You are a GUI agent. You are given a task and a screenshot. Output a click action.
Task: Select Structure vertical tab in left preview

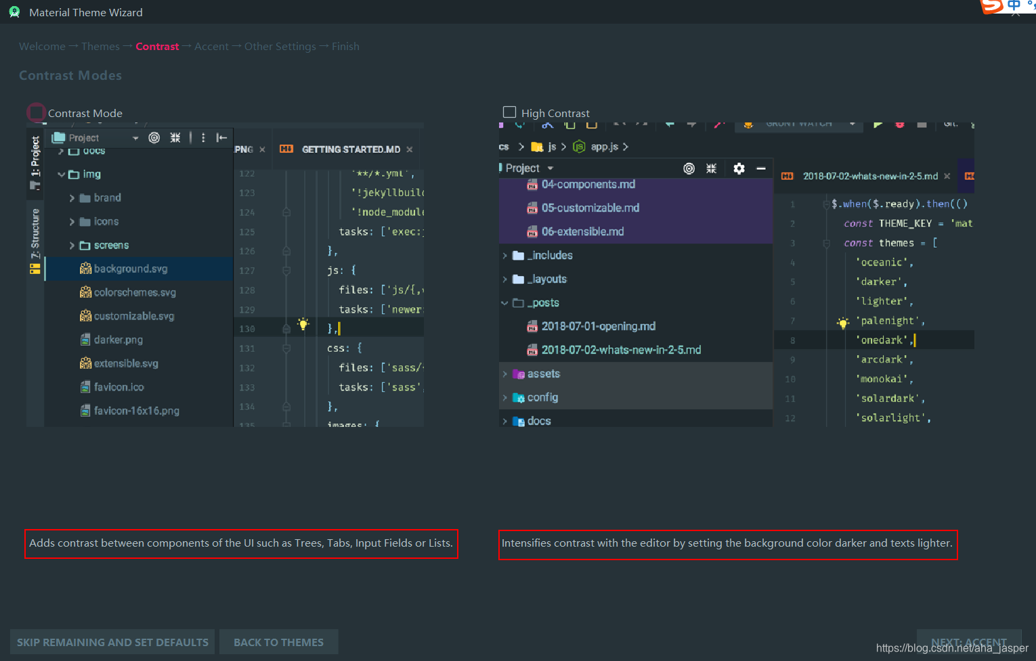(x=35, y=240)
